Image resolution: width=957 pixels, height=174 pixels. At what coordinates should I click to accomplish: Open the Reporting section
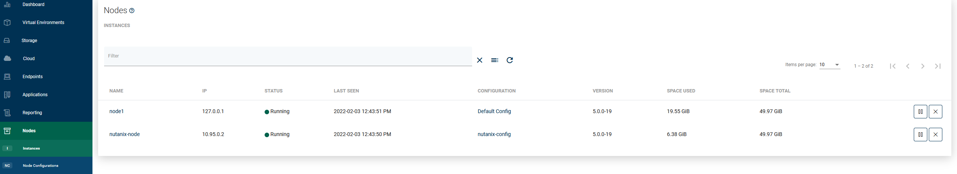[32, 113]
